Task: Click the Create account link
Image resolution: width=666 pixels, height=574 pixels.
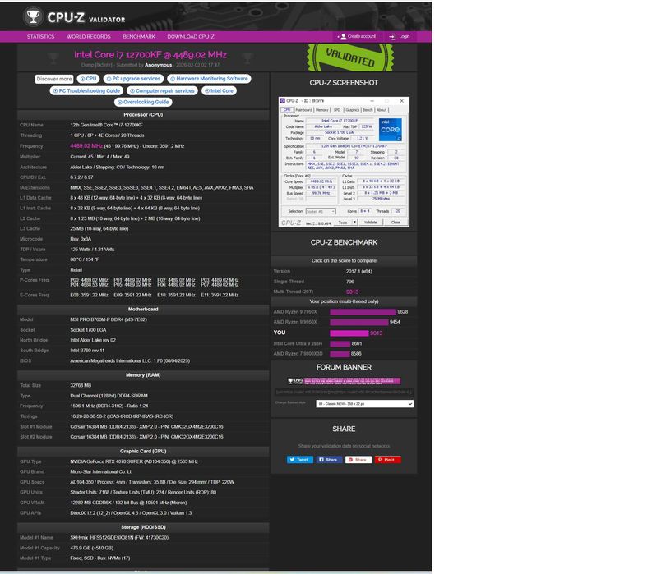Action: coord(357,36)
